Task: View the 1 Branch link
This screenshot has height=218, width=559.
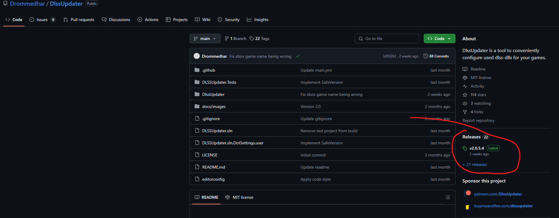Action: point(235,39)
